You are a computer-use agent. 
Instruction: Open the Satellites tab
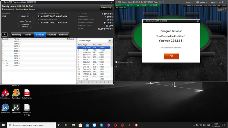[x=63, y=35]
